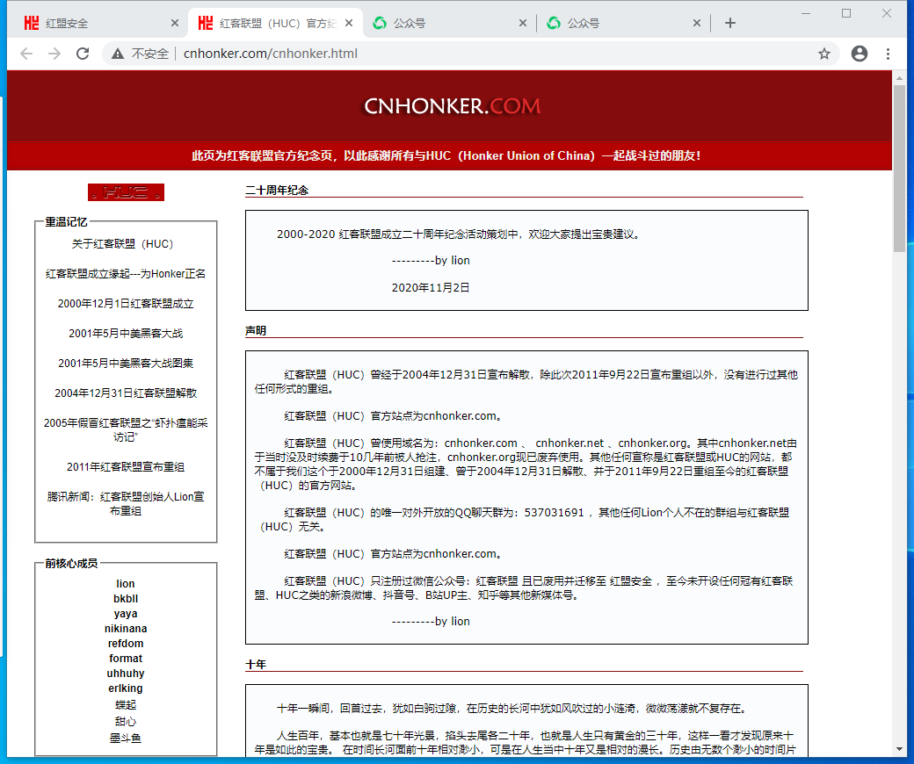The width and height of the screenshot is (914, 764).
Task: Click the red HUC logo image in sidebar
Action: pos(126,192)
